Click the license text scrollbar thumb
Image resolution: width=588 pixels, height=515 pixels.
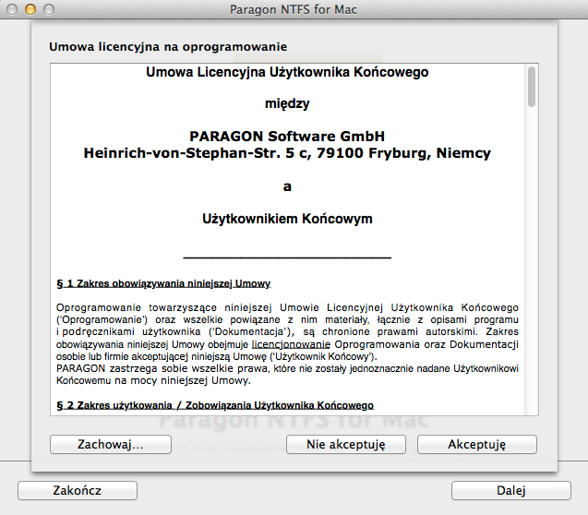[532, 87]
